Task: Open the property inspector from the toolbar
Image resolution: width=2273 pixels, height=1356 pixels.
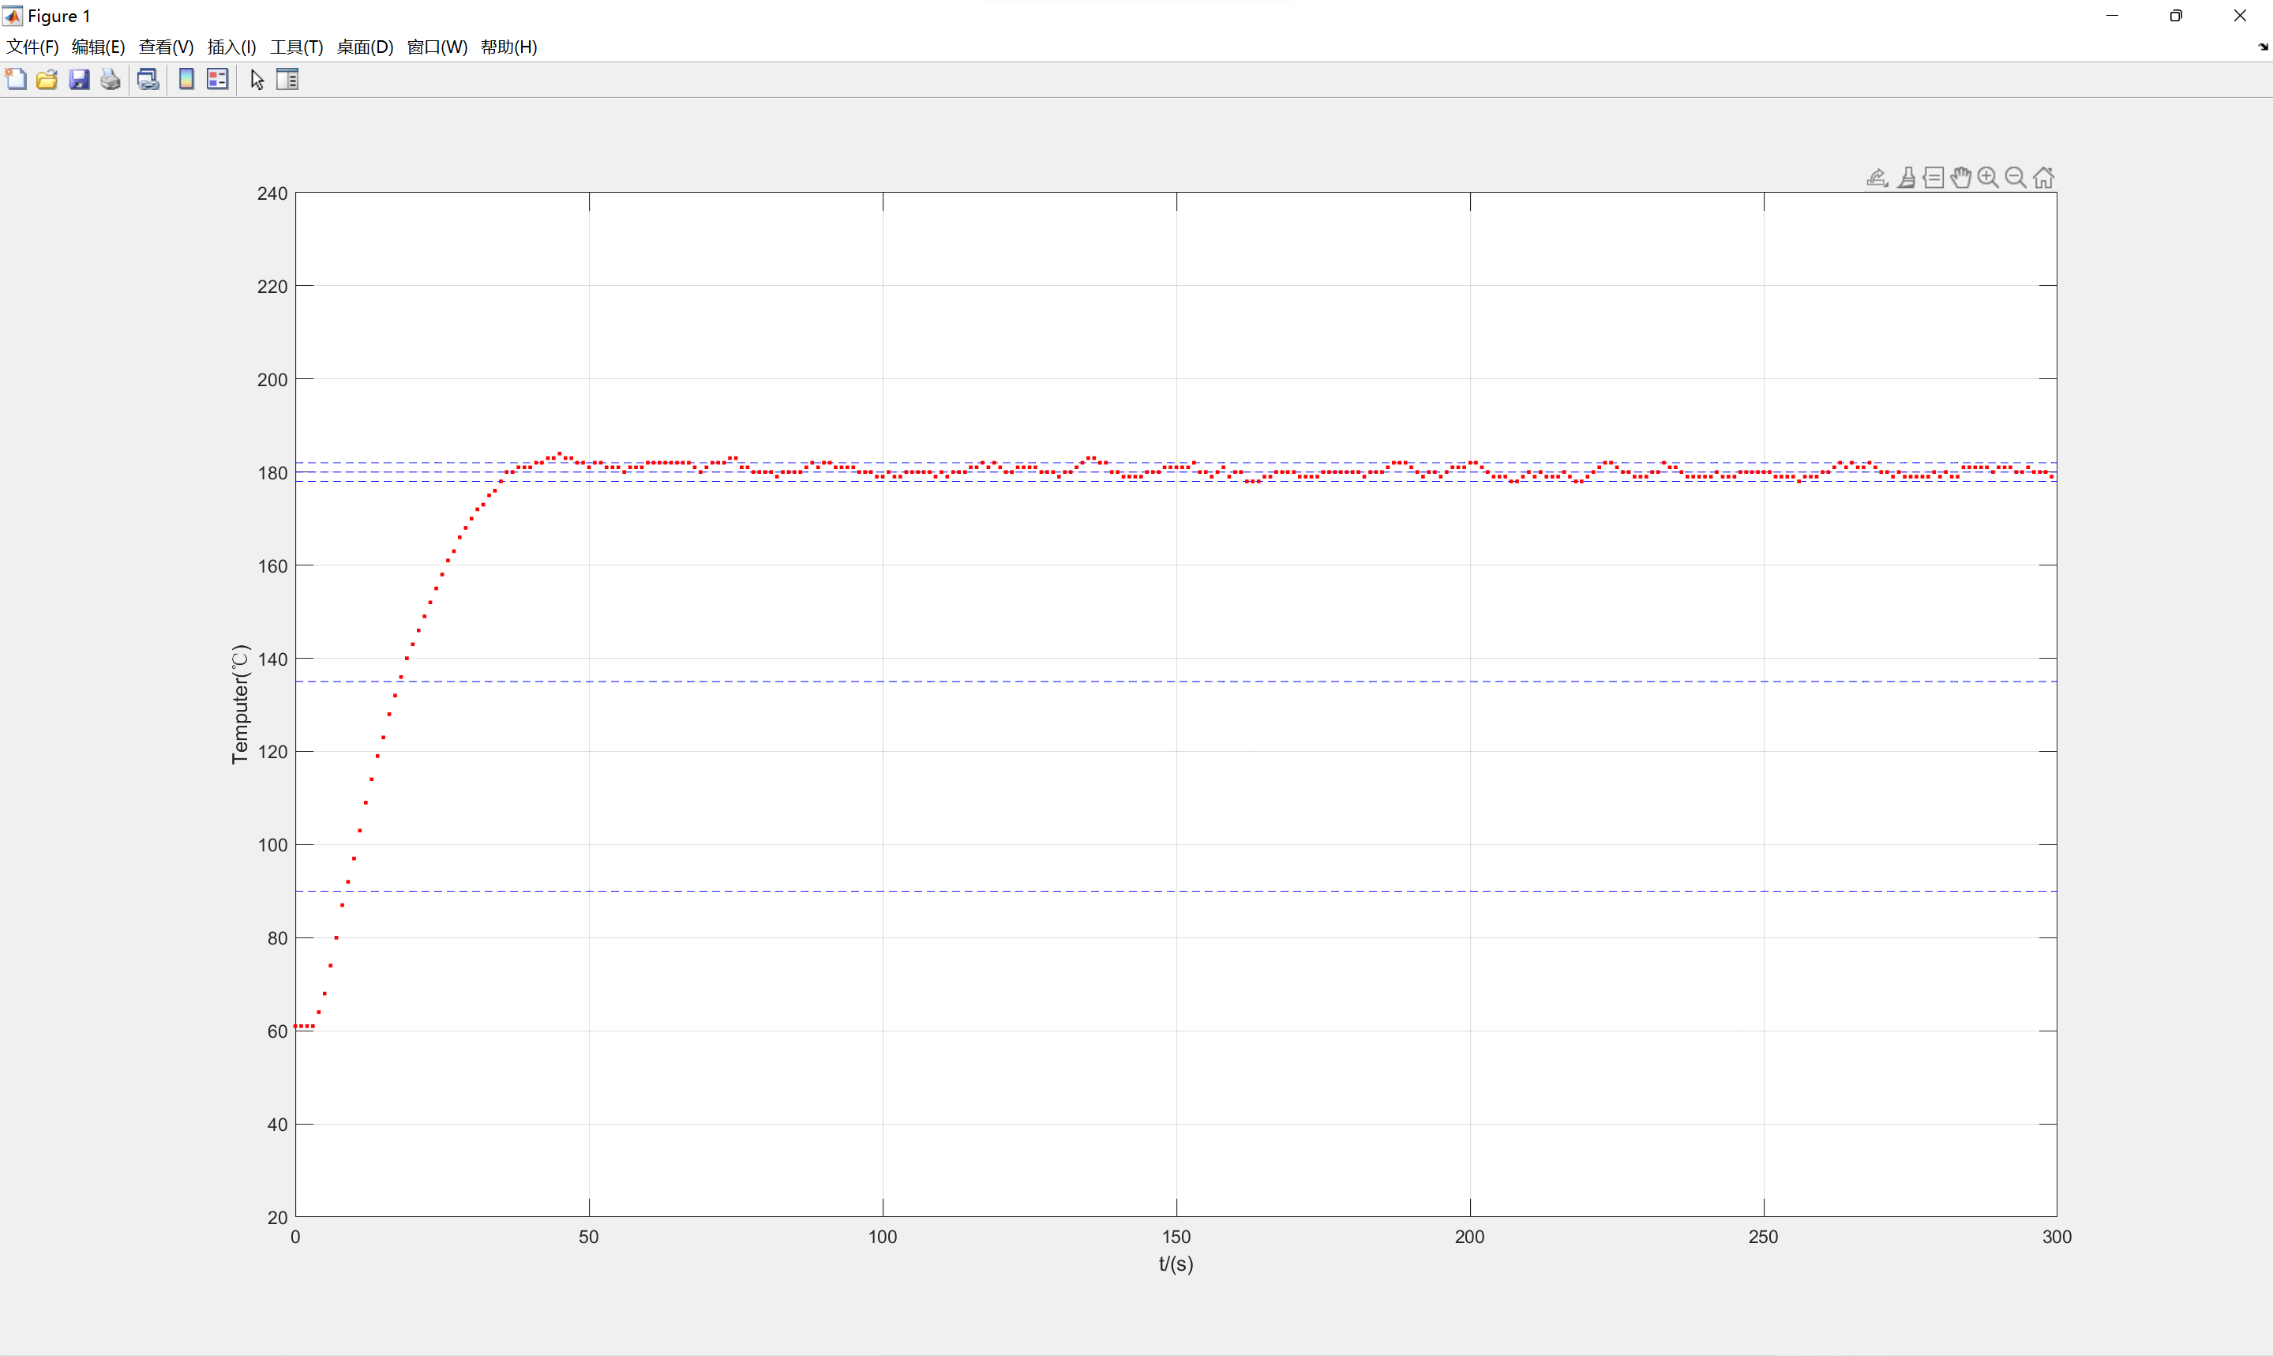Action: click(x=287, y=80)
